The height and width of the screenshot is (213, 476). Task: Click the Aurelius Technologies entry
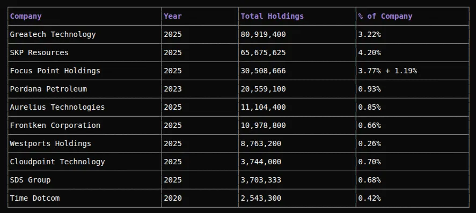coord(57,107)
